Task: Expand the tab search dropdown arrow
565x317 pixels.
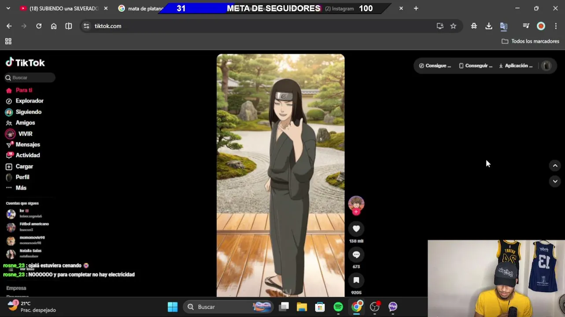Action: pyautogui.click(x=8, y=8)
